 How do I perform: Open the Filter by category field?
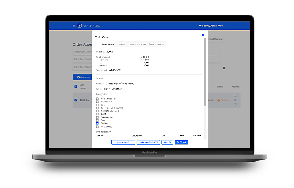point(82,67)
